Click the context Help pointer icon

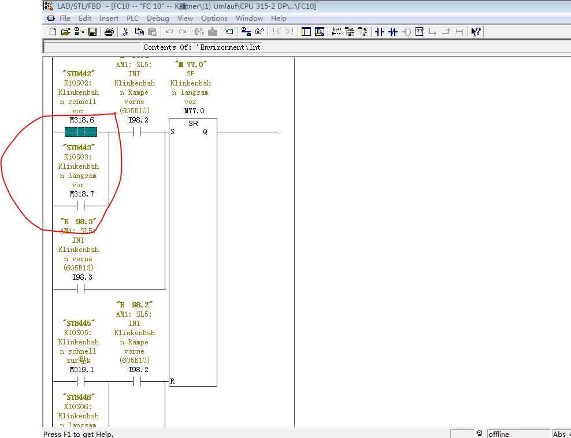(x=476, y=32)
